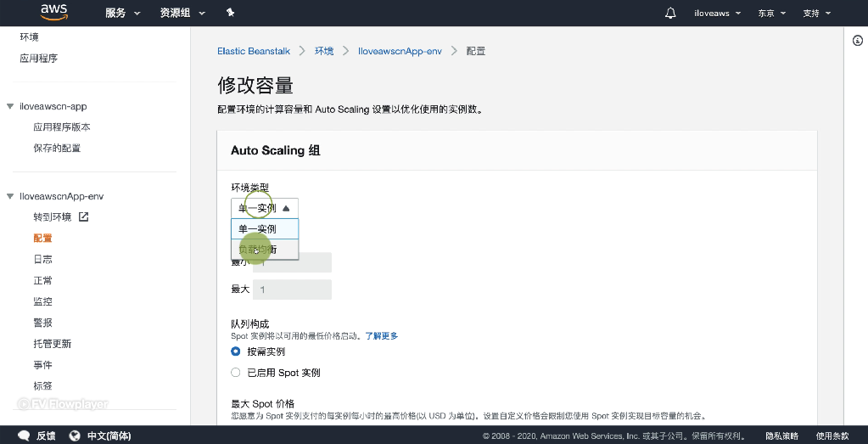Open 隐私策略 footer link

(x=781, y=436)
